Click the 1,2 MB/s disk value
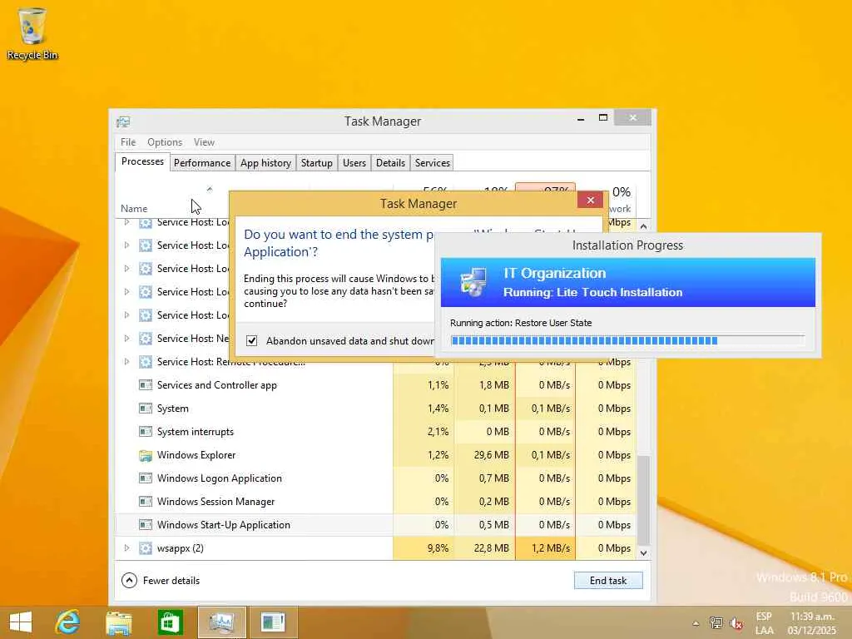This screenshot has width=852, height=639. [551, 548]
